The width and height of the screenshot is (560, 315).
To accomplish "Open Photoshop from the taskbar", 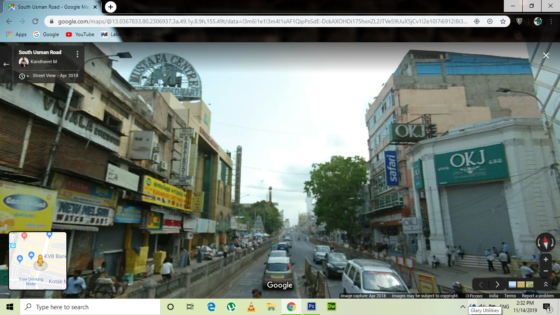I will tap(312, 307).
